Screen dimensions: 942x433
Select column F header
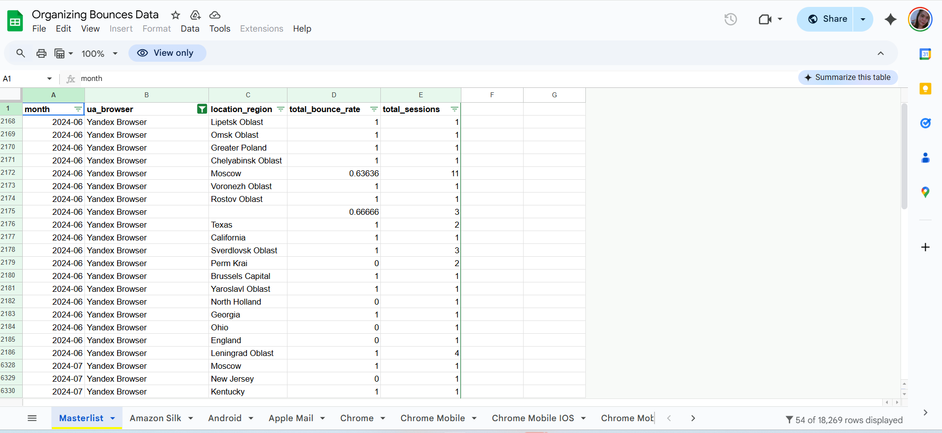[x=492, y=95]
